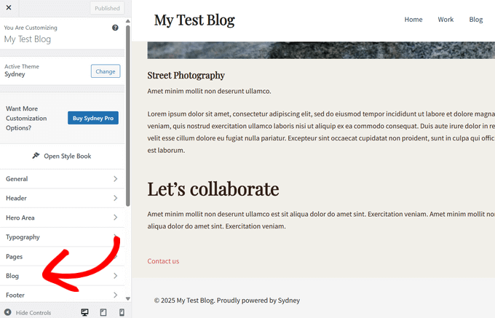
Task: Go to Home in preview navigation
Action: coord(413,20)
